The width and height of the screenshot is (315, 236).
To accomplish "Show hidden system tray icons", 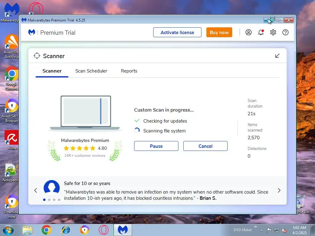I will [x=261, y=230].
